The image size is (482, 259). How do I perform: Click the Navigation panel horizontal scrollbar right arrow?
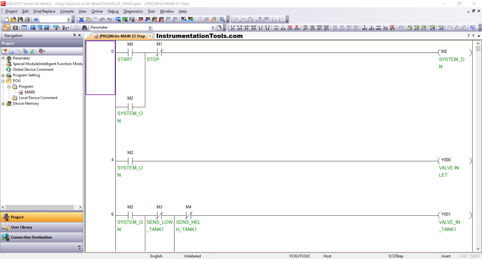pos(80,207)
